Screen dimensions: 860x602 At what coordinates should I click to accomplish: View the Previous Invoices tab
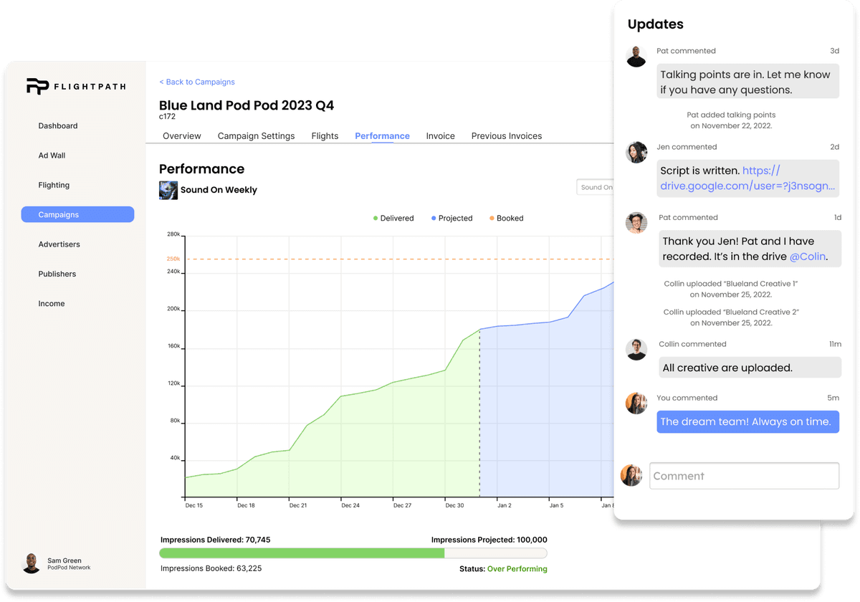pos(507,136)
